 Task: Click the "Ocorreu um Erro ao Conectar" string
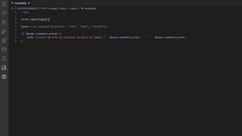[x=70, y=37]
